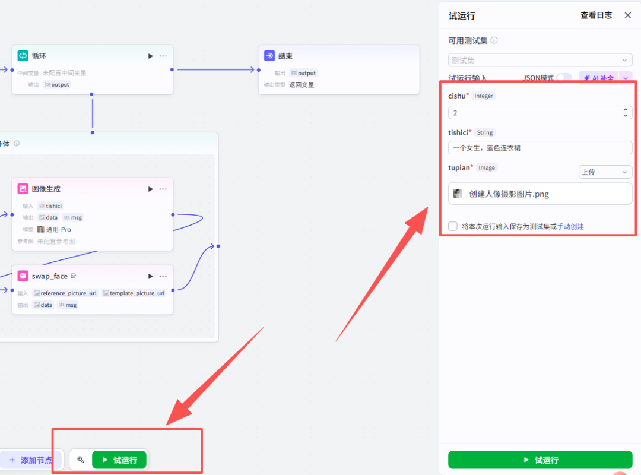641x475 pixels.
Task: Click the green 试运行 button in side panel
Action: click(x=540, y=460)
